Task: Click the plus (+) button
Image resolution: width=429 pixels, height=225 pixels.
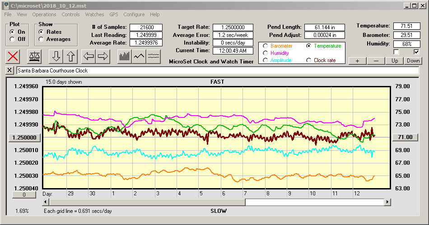Action: pyautogui.click(x=357, y=61)
